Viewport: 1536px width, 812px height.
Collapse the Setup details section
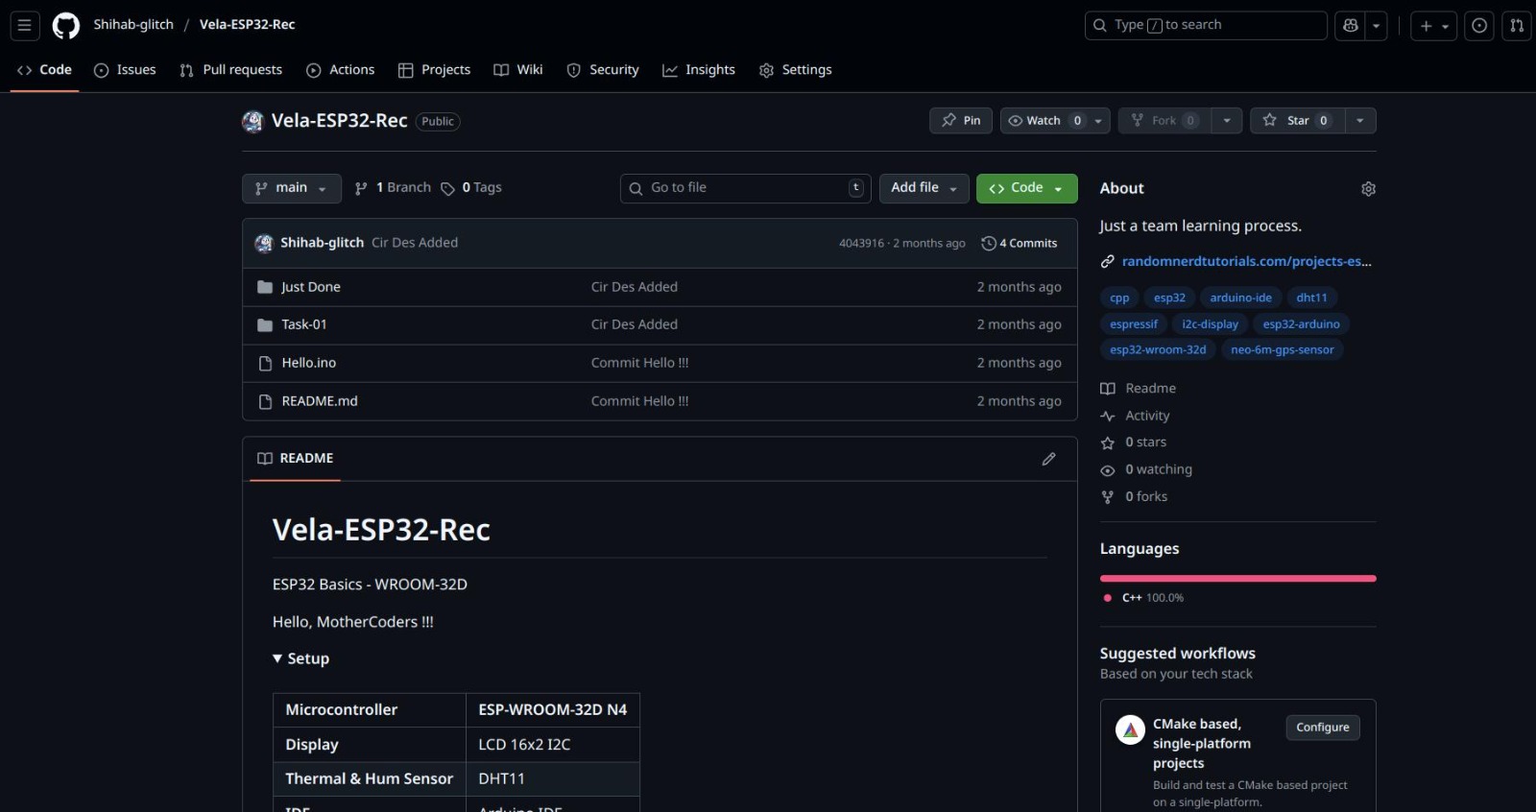pyautogui.click(x=300, y=658)
